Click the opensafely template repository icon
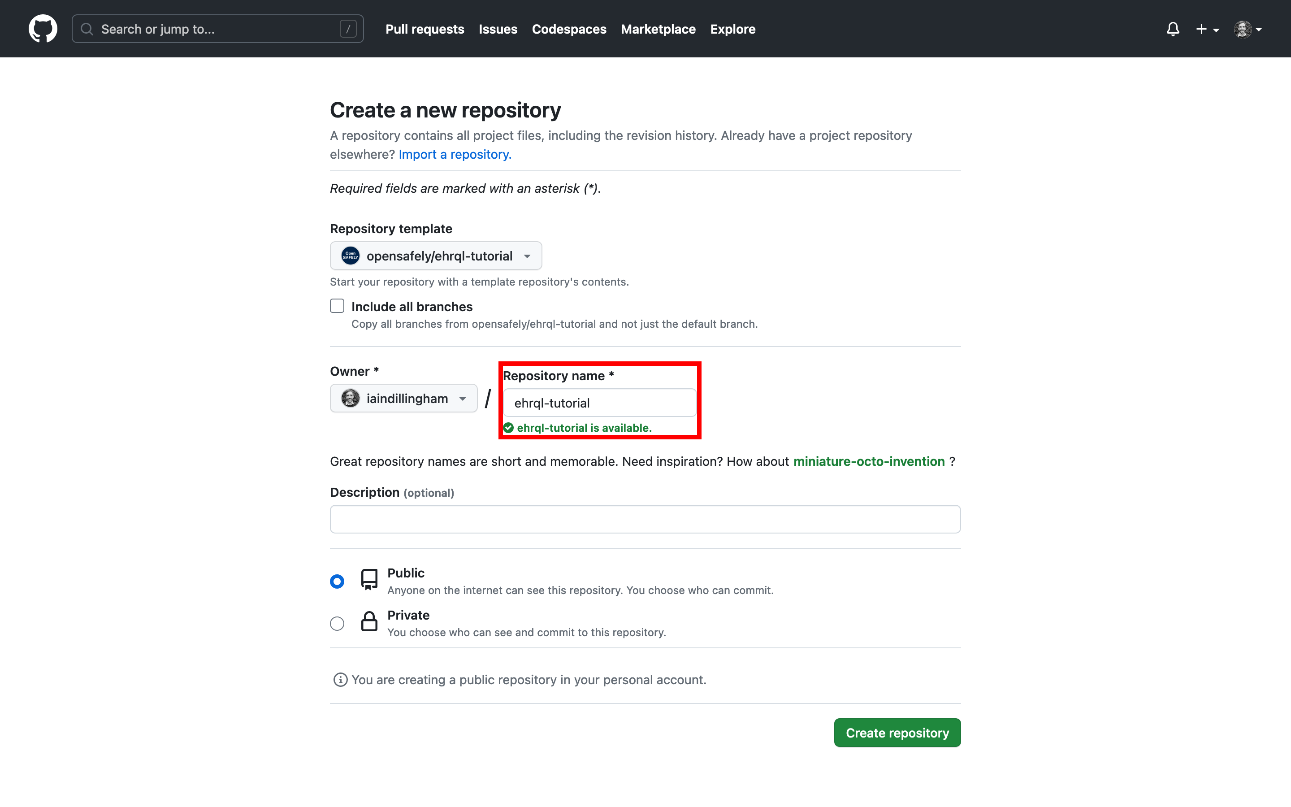Screen dimensions: 1291x807 [x=351, y=256]
